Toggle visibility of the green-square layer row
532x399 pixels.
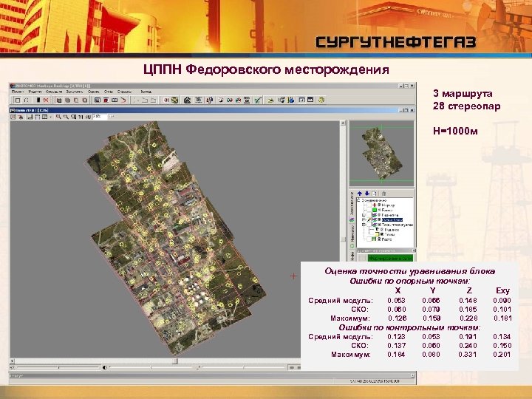click(x=379, y=210)
